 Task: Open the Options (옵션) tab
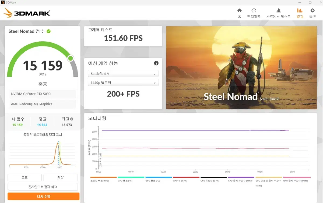pos(313,13)
